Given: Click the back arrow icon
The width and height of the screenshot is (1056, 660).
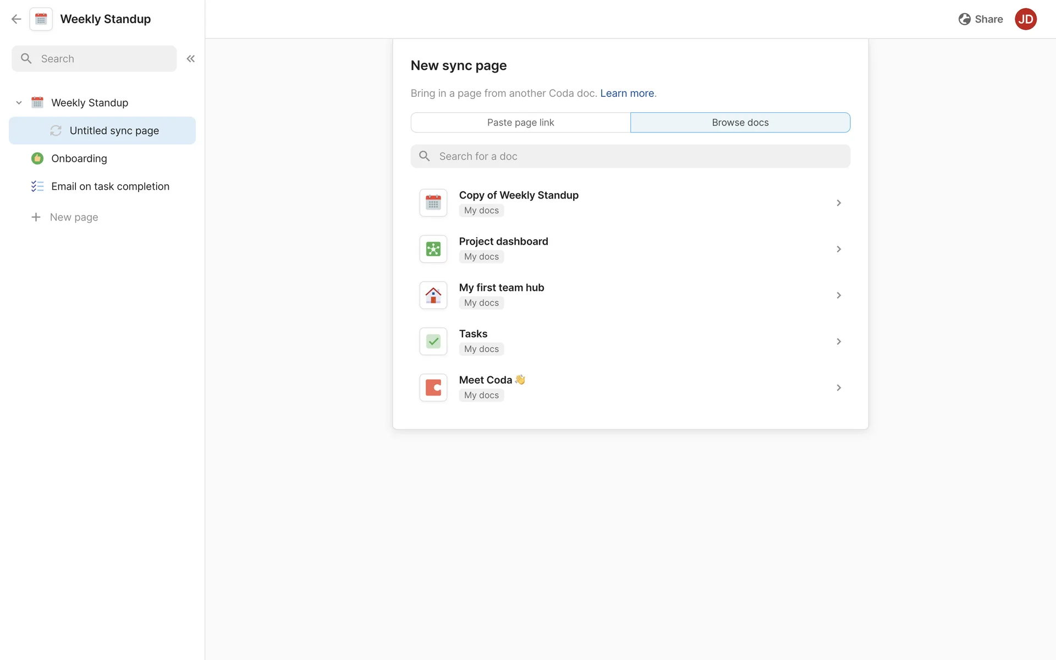Looking at the screenshot, I should (x=16, y=19).
